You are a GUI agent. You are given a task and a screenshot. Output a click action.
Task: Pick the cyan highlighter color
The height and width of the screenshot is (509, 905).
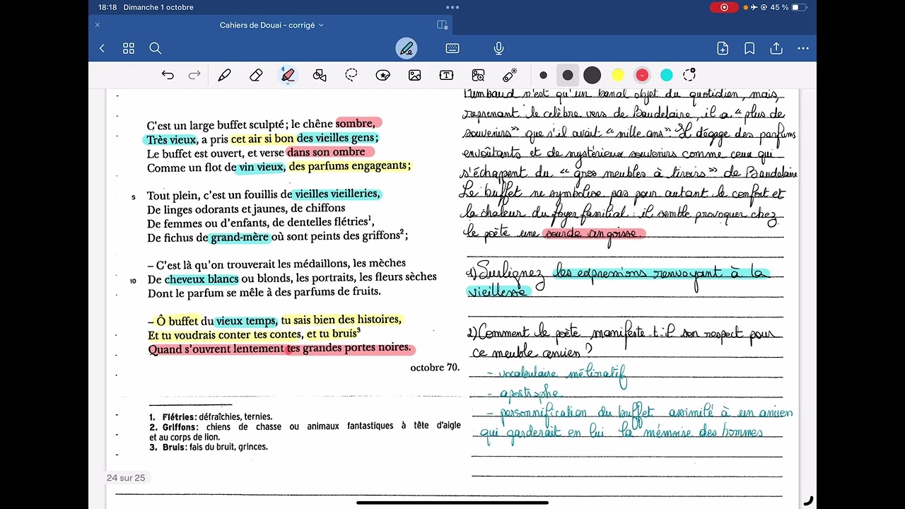(x=667, y=75)
